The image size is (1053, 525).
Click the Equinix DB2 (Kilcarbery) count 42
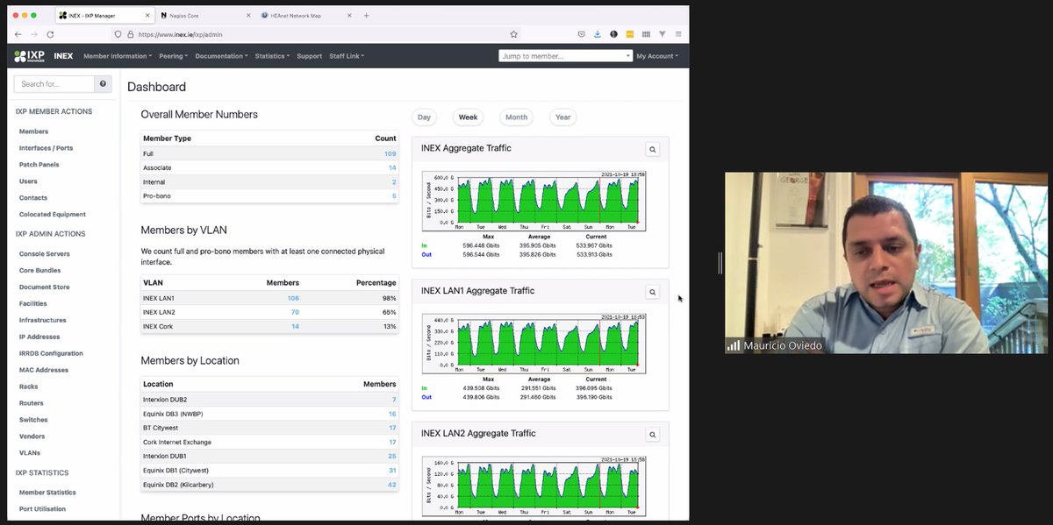(x=391, y=485)
